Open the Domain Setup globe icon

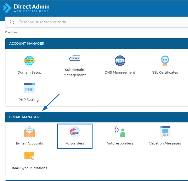click(x=29, y=61)
